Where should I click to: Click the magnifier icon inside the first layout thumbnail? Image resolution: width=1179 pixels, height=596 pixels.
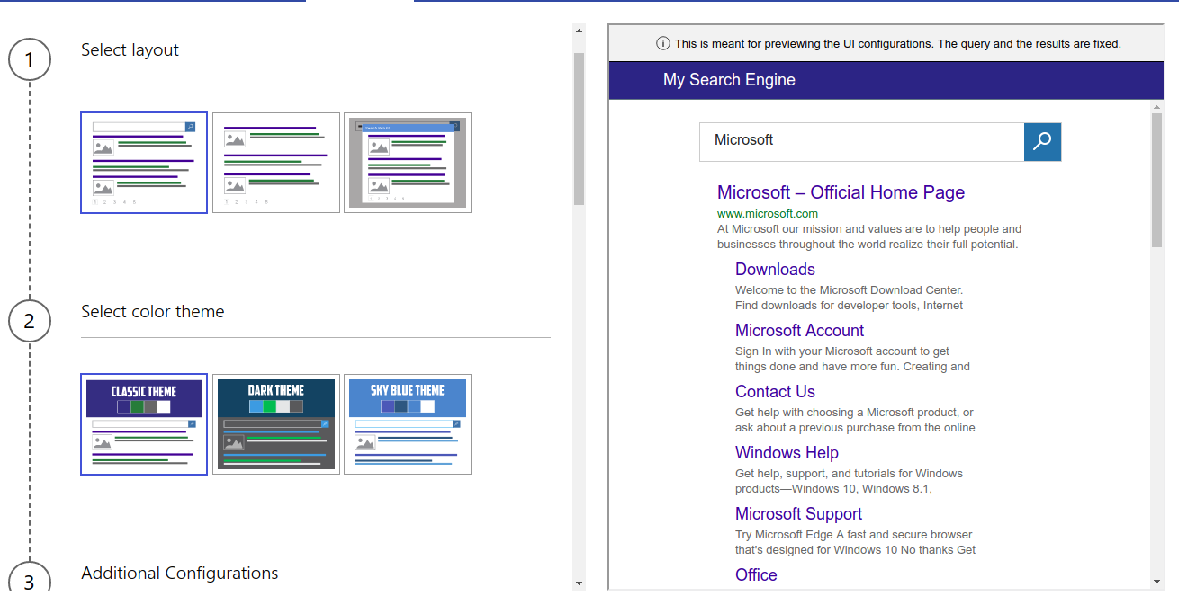tap(190, 127)
